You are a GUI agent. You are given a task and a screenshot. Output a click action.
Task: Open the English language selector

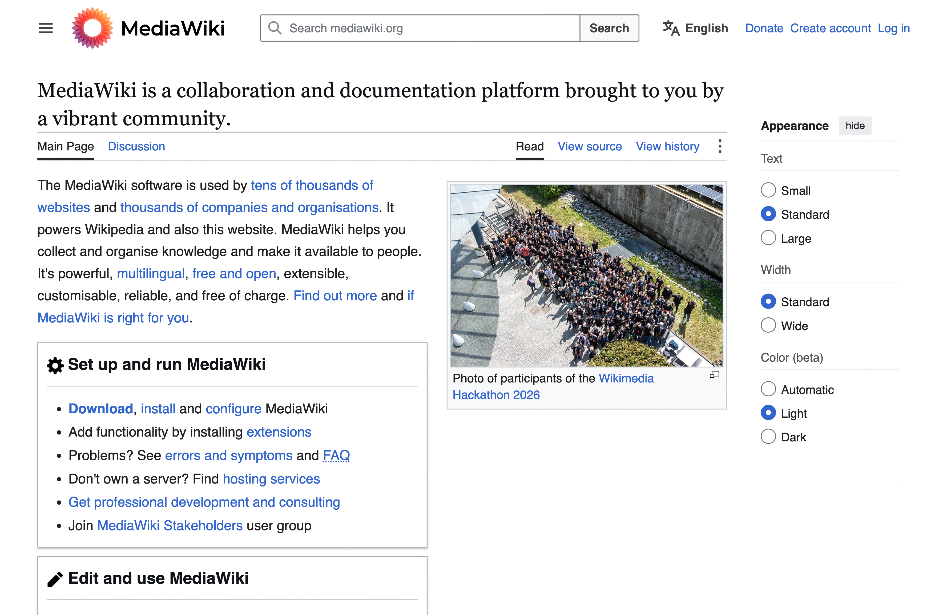pyautogui.click(x=696, y=28)
